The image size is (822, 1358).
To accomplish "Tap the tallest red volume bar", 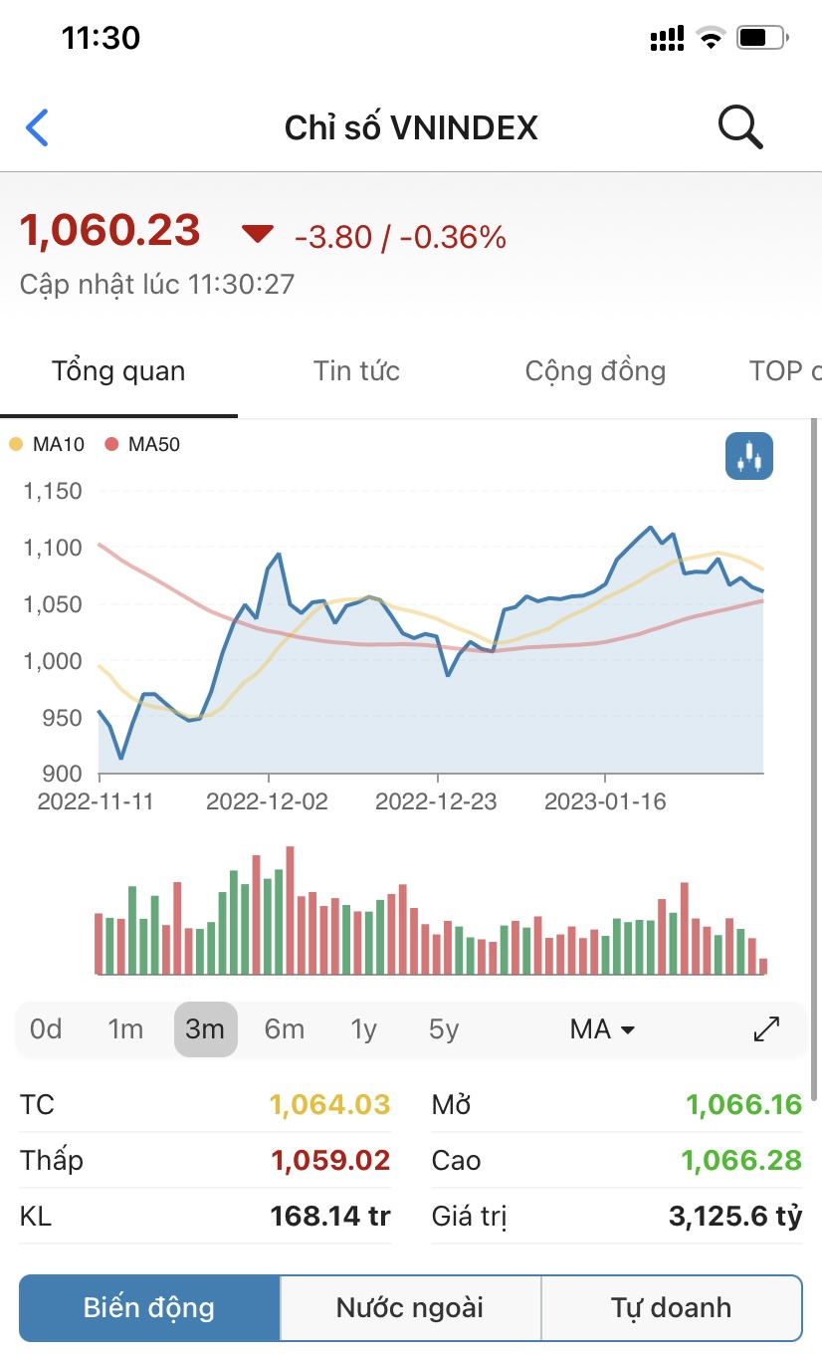I will coord(290,910).
